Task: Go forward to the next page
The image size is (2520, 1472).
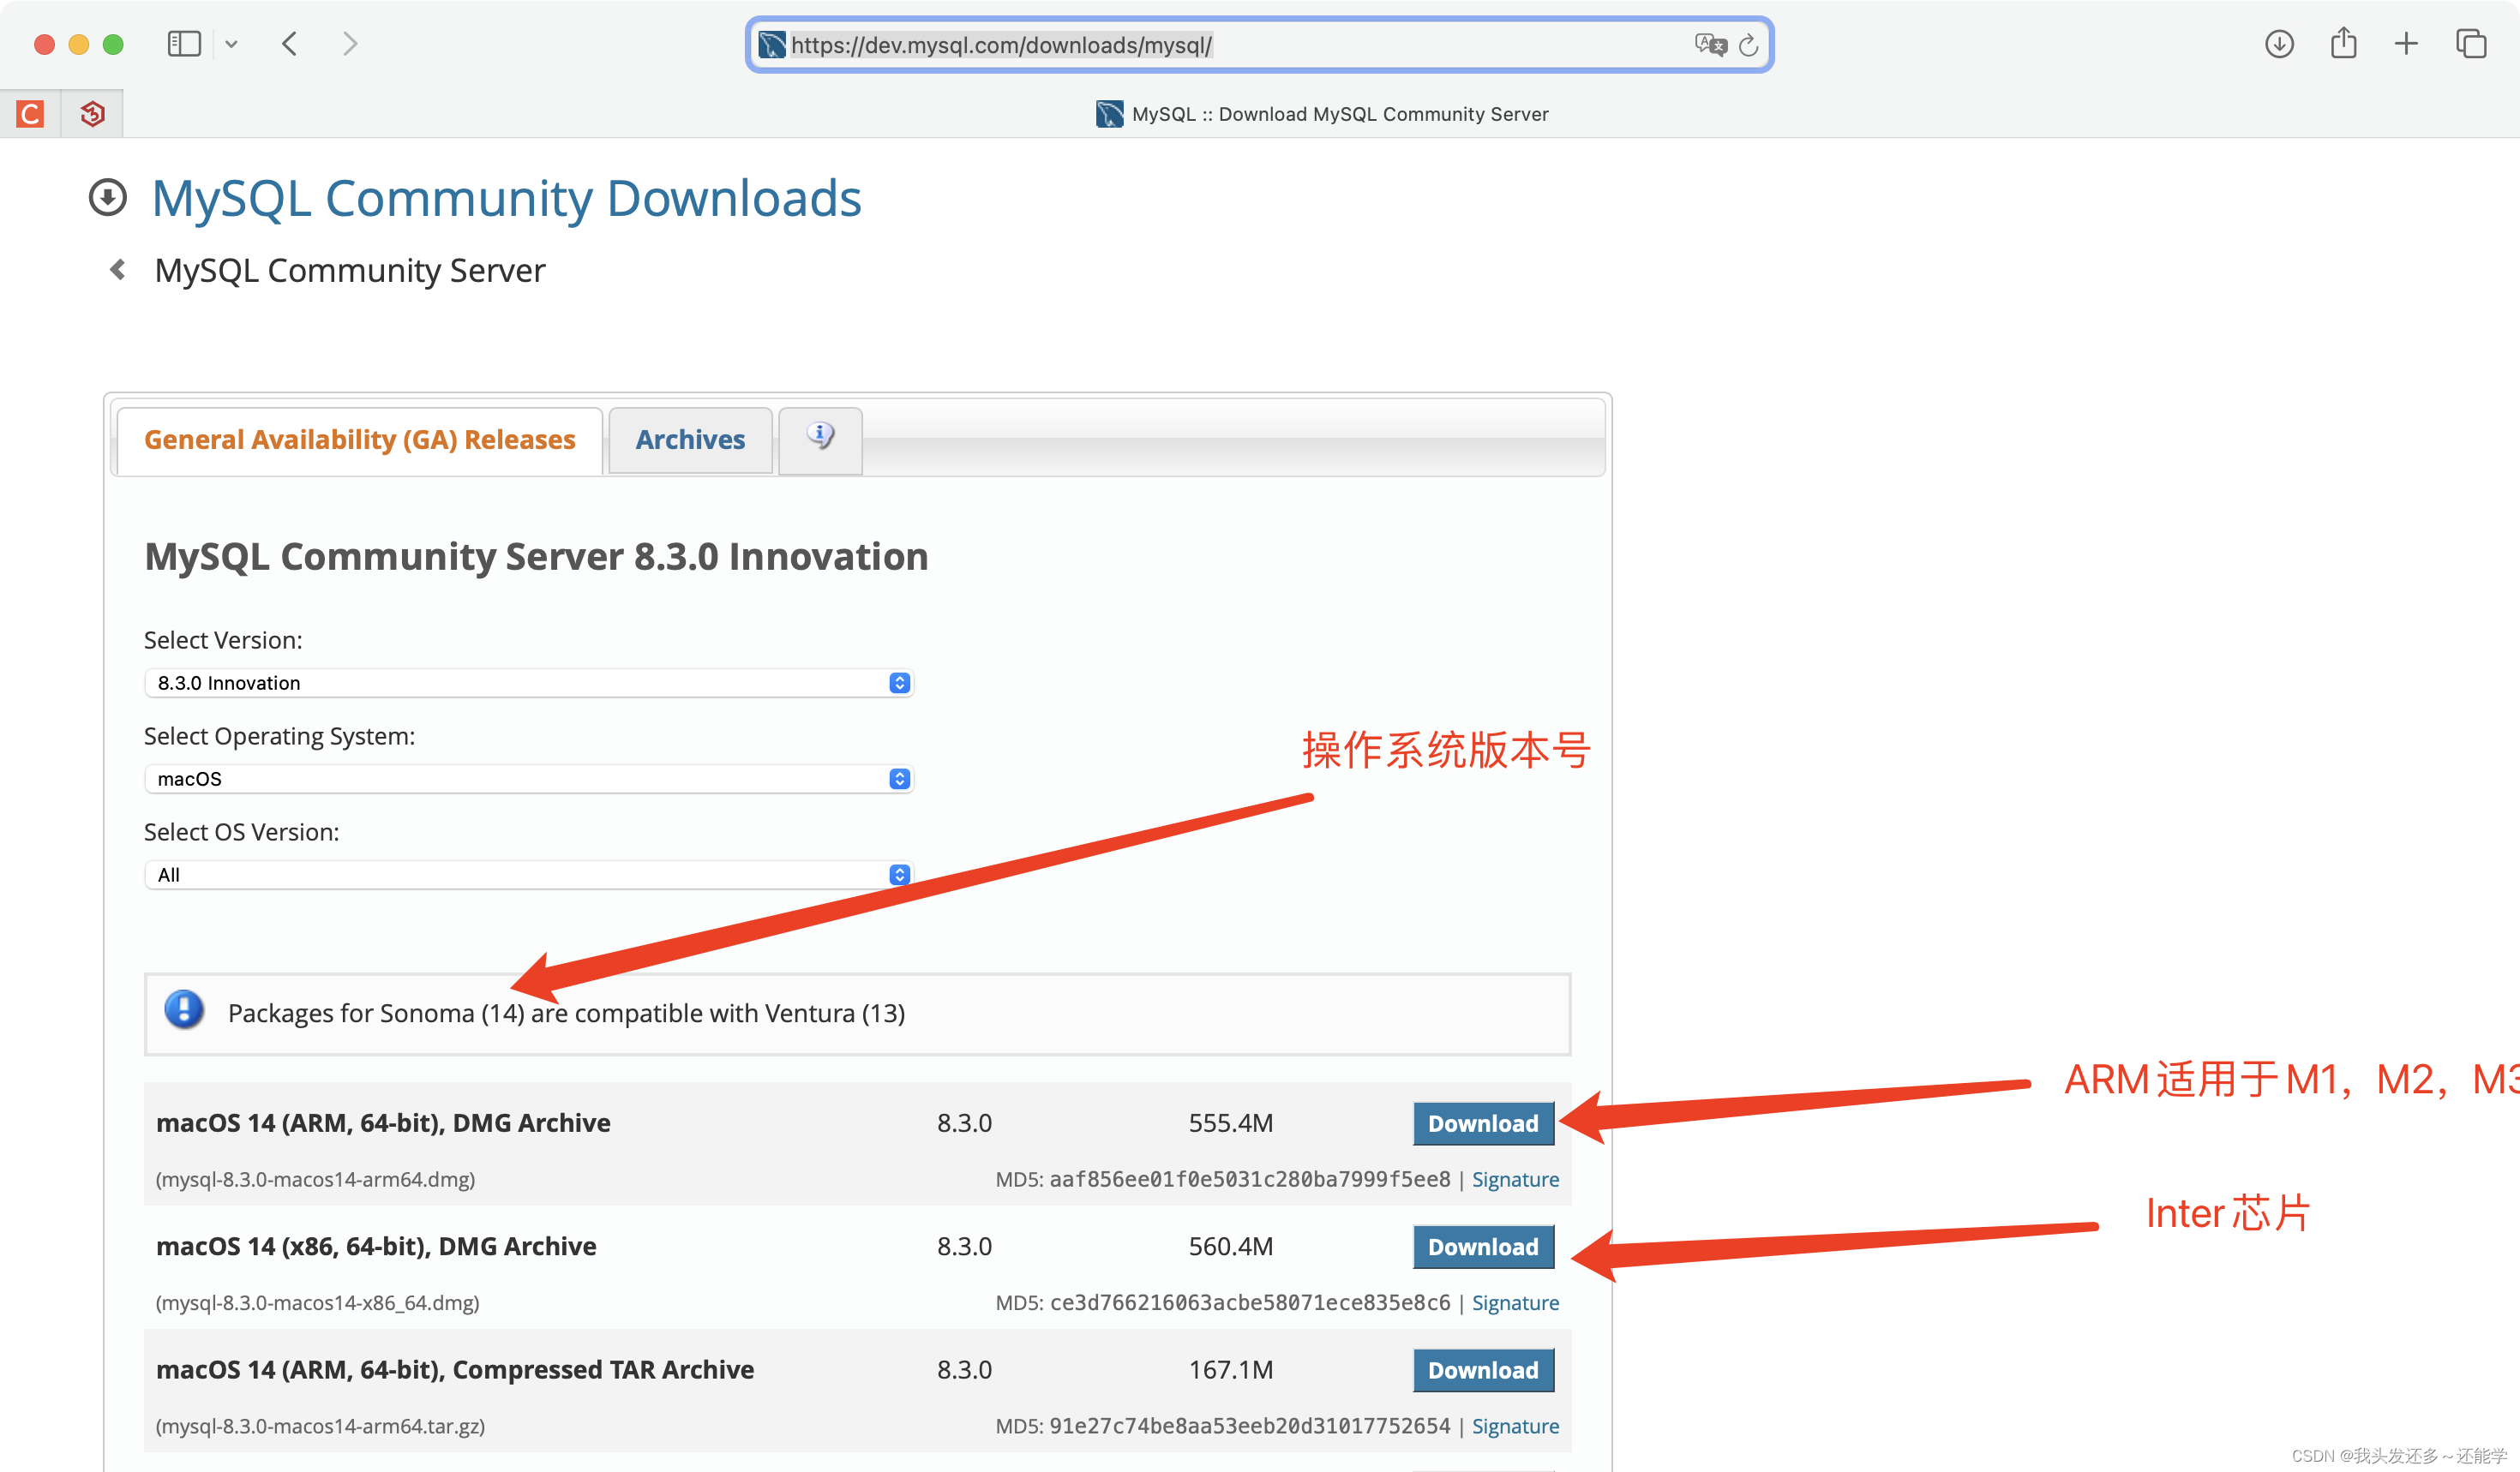Action: point(349,44)
